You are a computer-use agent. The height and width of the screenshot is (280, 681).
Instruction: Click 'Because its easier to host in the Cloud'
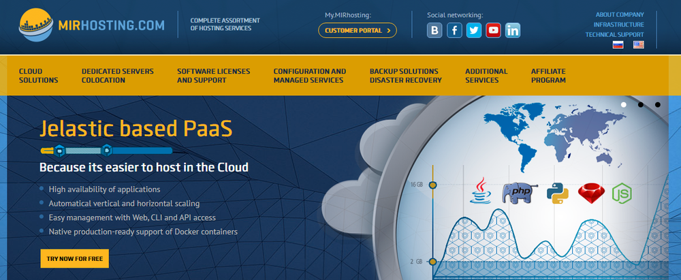tap(144, 168)
